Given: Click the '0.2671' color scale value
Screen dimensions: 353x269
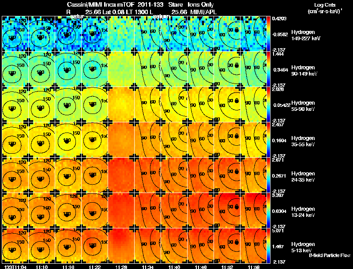Looking at the screenshot, I should (x=279, y=176).
